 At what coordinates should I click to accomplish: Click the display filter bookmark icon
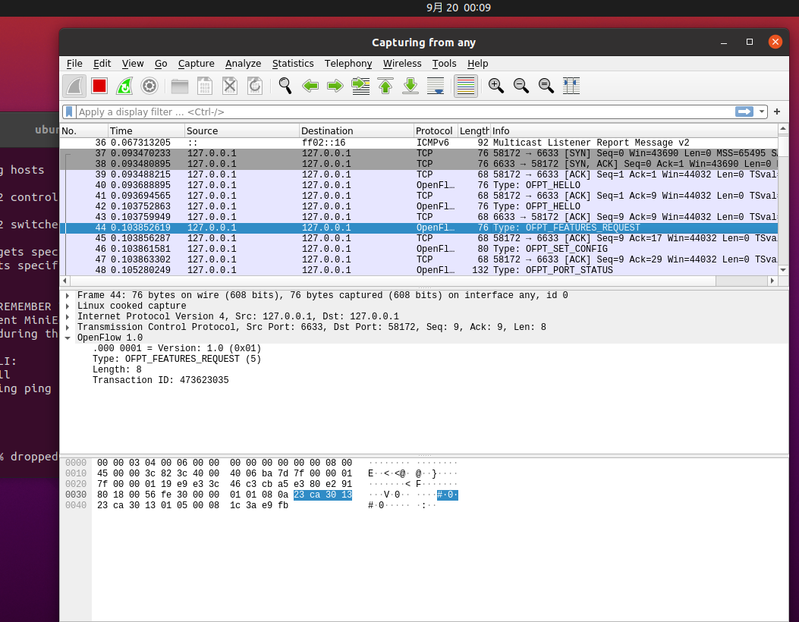click(x=69, y=112)
